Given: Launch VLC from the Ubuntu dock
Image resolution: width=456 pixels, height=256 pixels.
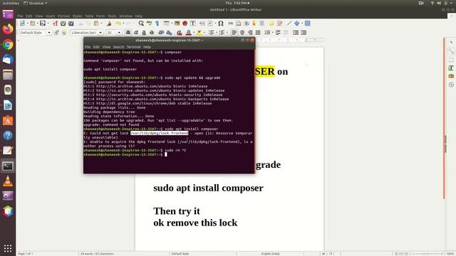Looking at the screenshot, I should pyautogui.click(x=8, y=181).
